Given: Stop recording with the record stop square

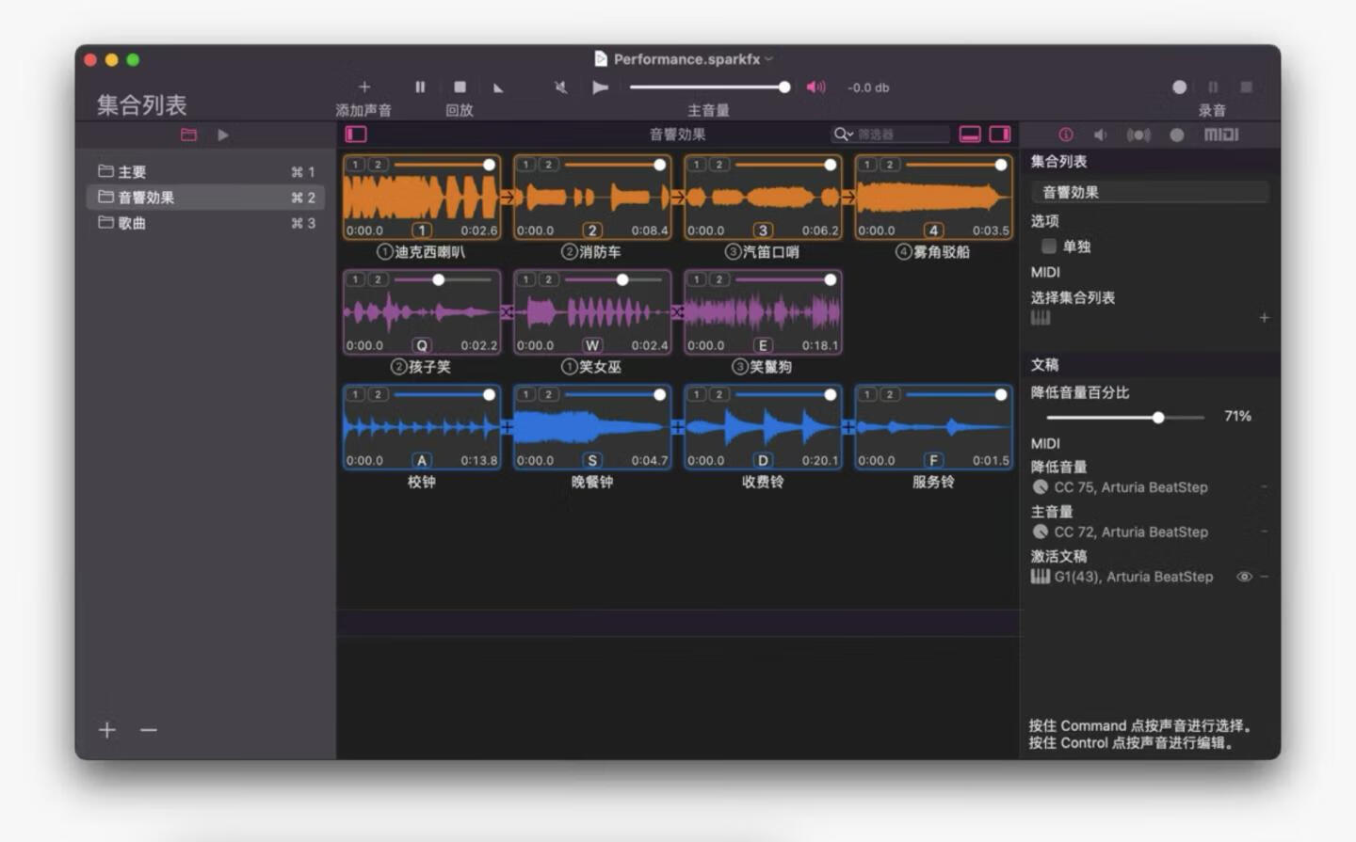Looking at the screenshot, I should [1246, 87].
